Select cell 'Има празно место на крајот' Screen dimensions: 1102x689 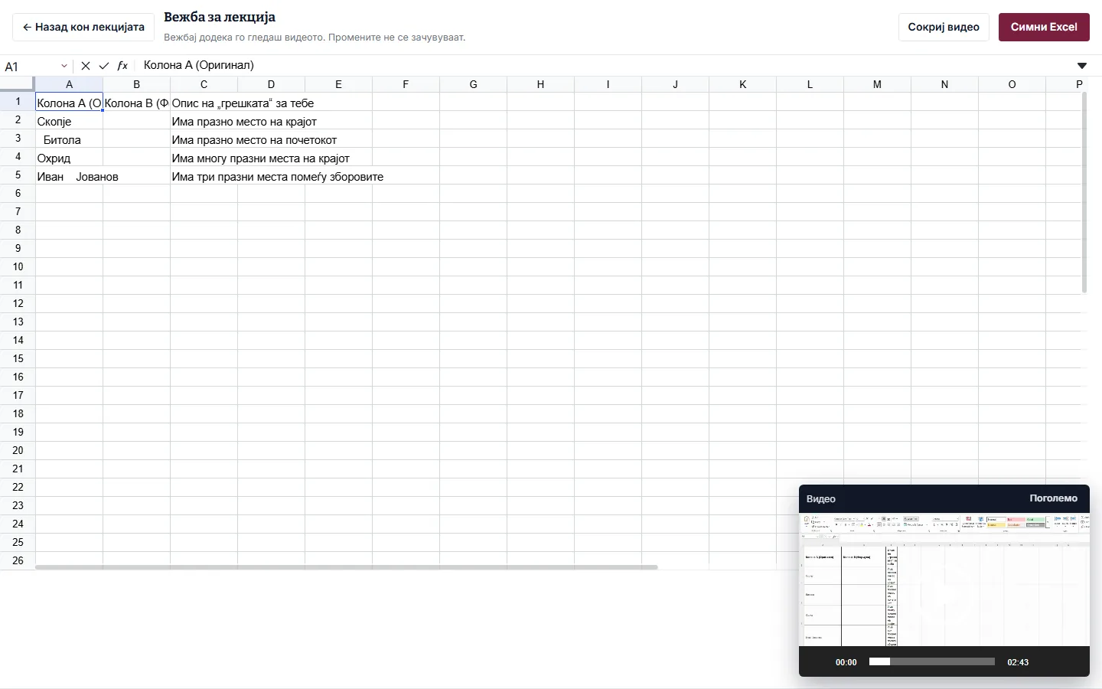[x=204, y=121]
